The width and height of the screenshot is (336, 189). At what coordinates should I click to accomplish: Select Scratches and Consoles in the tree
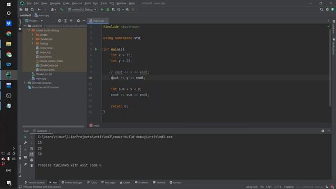(45, 88)
